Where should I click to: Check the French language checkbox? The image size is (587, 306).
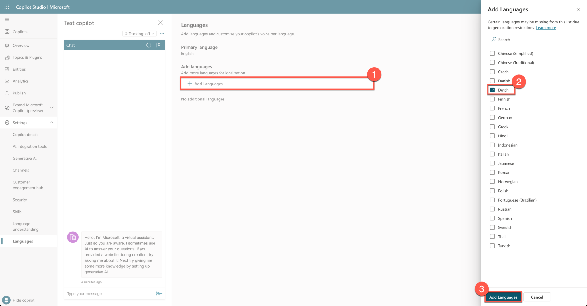492,108
